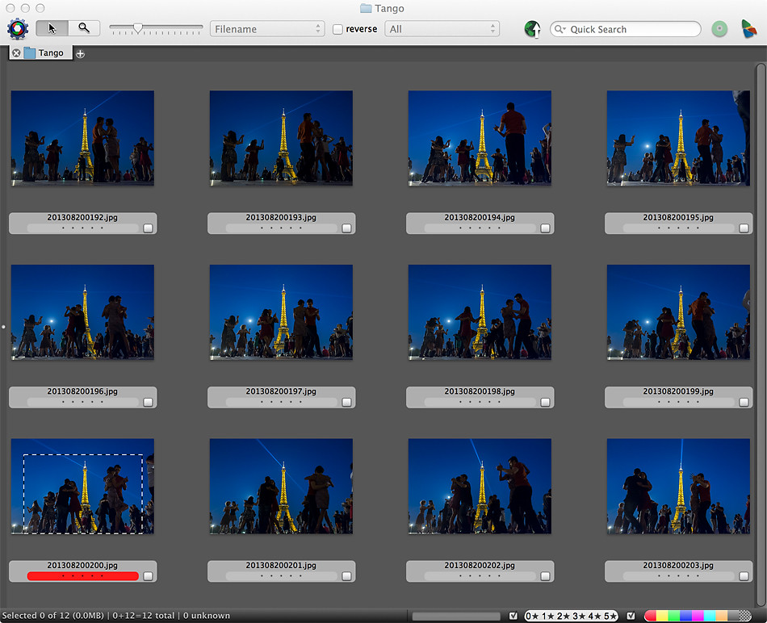Select orange color class filter
This screenshot has width=767, height=623.
pos(721,617)
